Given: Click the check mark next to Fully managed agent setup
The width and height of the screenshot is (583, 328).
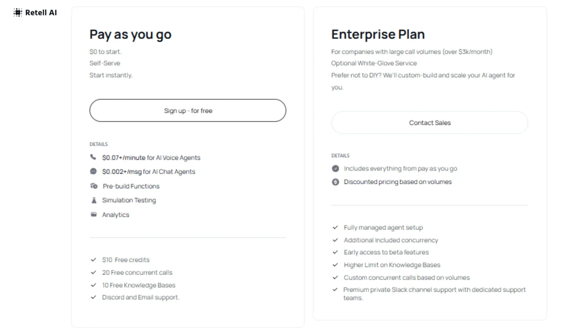Looking at the screenshot, I should [335, 227].
